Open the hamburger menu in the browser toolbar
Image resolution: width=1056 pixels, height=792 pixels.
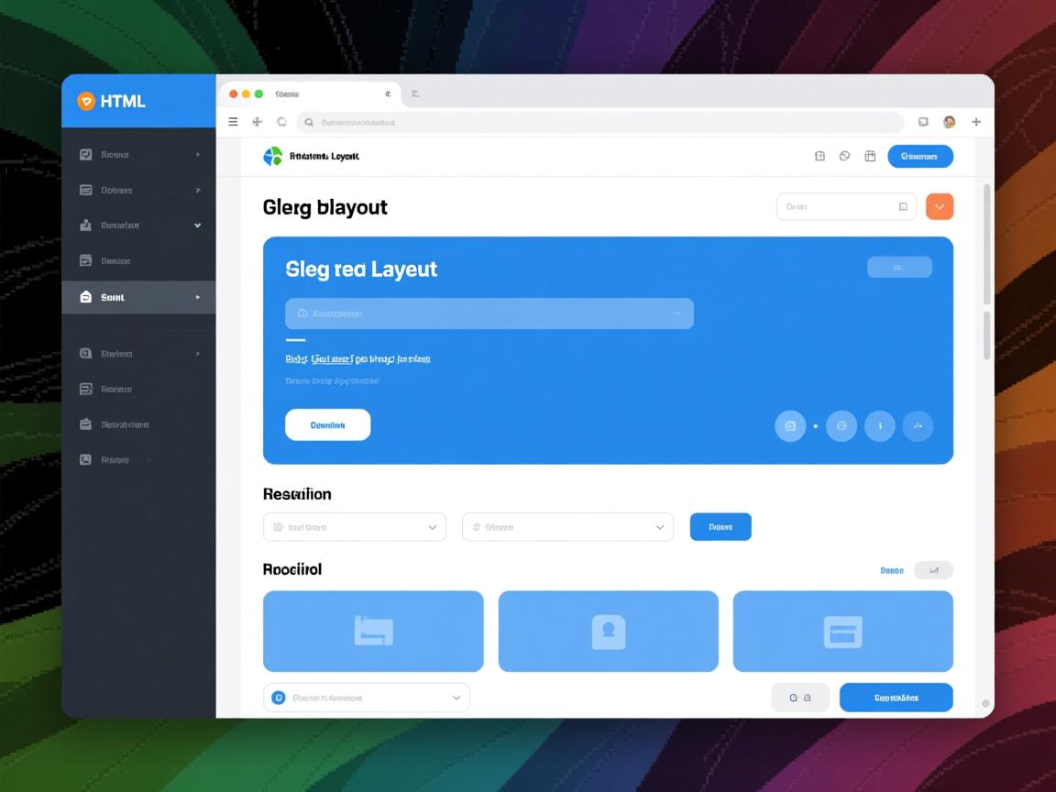[x=233, y=122]
